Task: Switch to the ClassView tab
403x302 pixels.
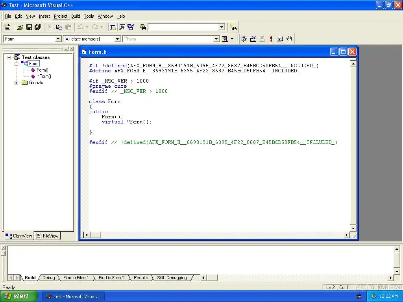Action: click(19, 236)
